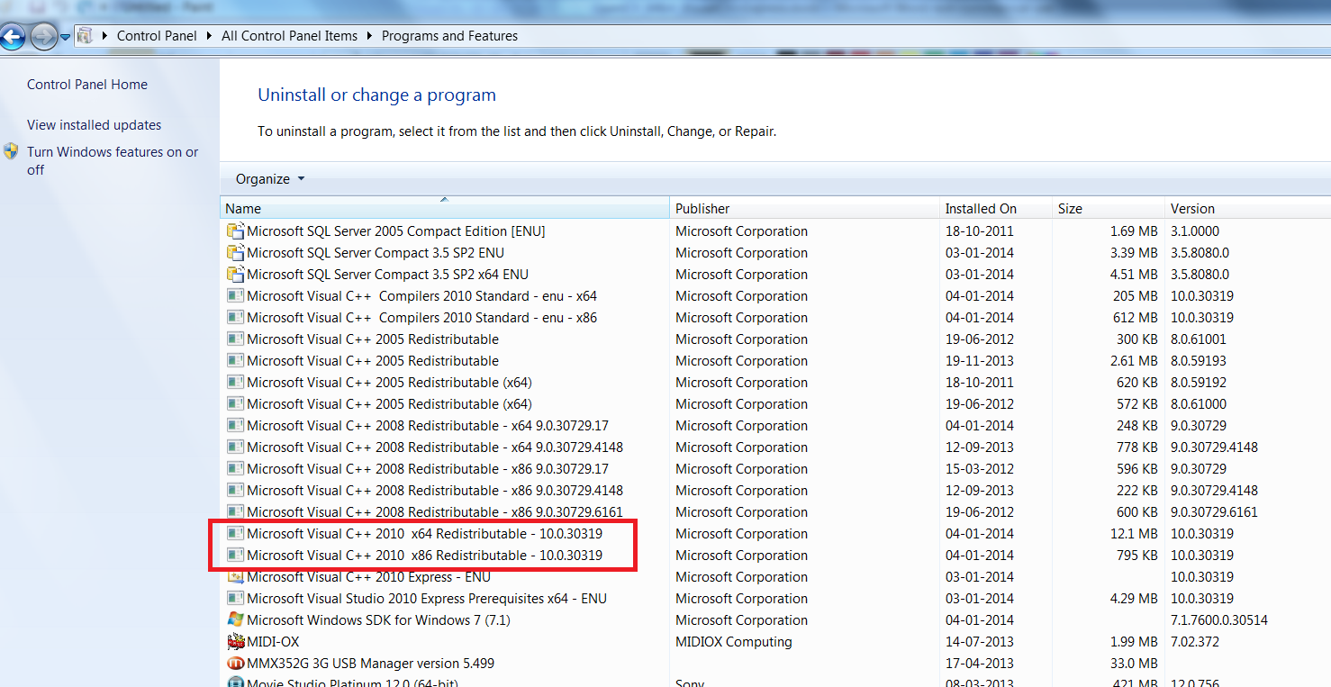Click icon of Visual C++ 2010 x86 Redistributable

(x=235, y=556)
